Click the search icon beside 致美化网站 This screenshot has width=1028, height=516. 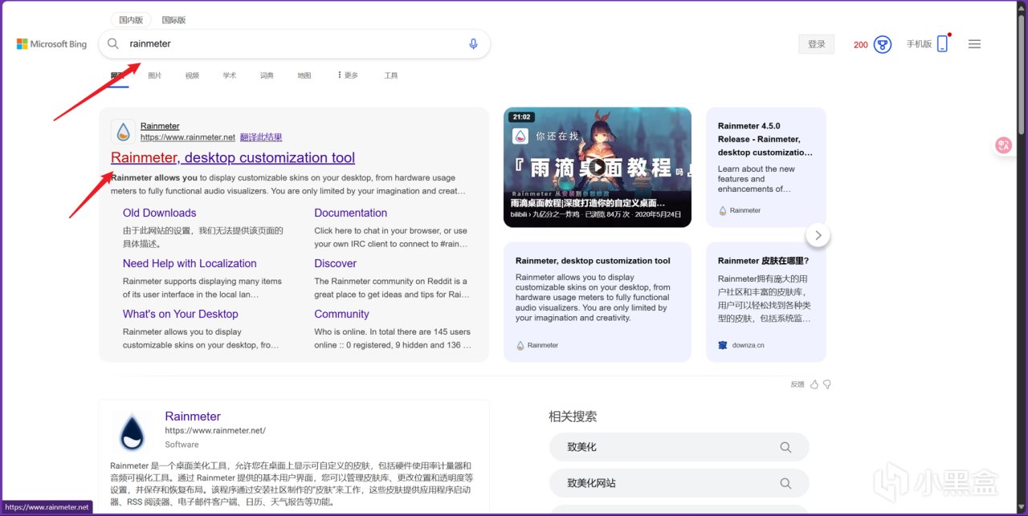[x=785, y=483]
